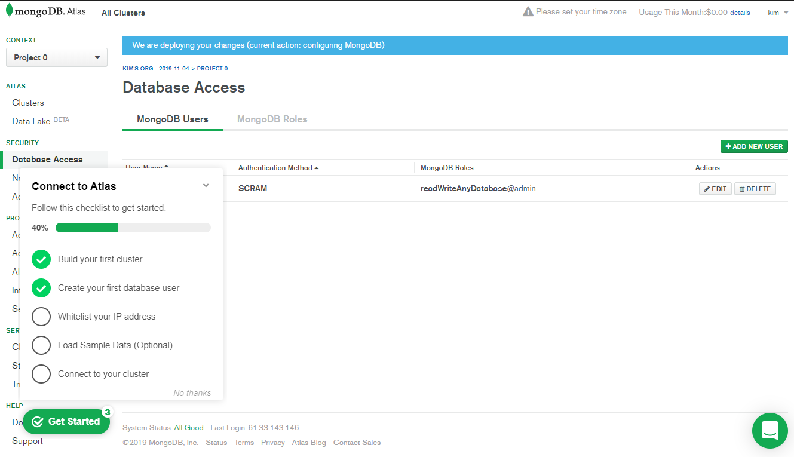The image size is (794, 457).
Task: Click the KIM'S ORG breadcrumb link
Action: [x=155, y=69]
